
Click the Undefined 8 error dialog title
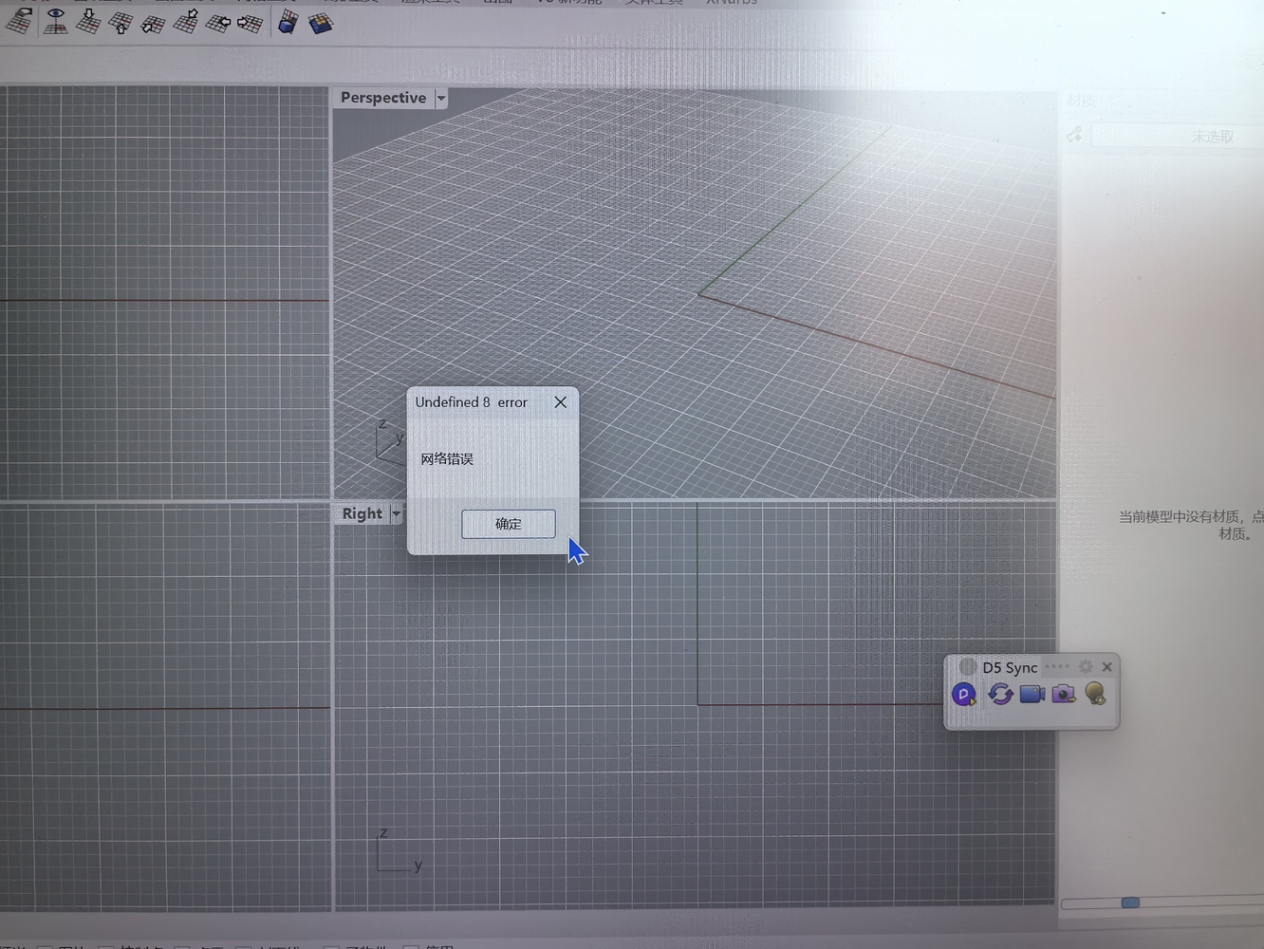click(471, 402)
